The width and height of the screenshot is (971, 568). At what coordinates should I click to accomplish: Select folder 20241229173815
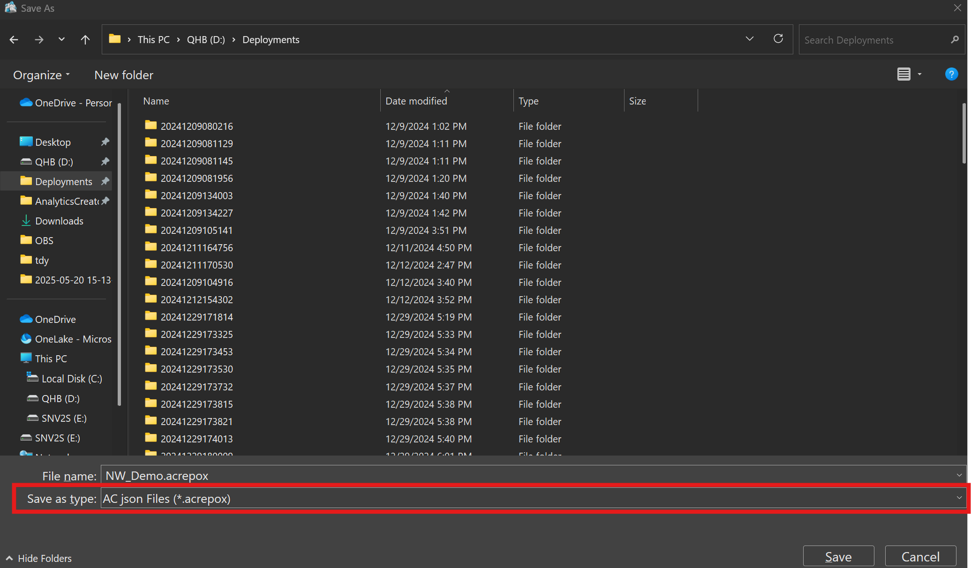(196, 404)
